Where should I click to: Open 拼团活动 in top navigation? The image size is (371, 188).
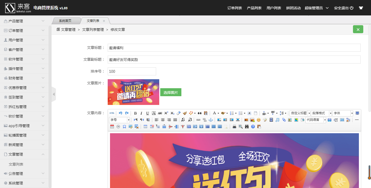(293, 8)
